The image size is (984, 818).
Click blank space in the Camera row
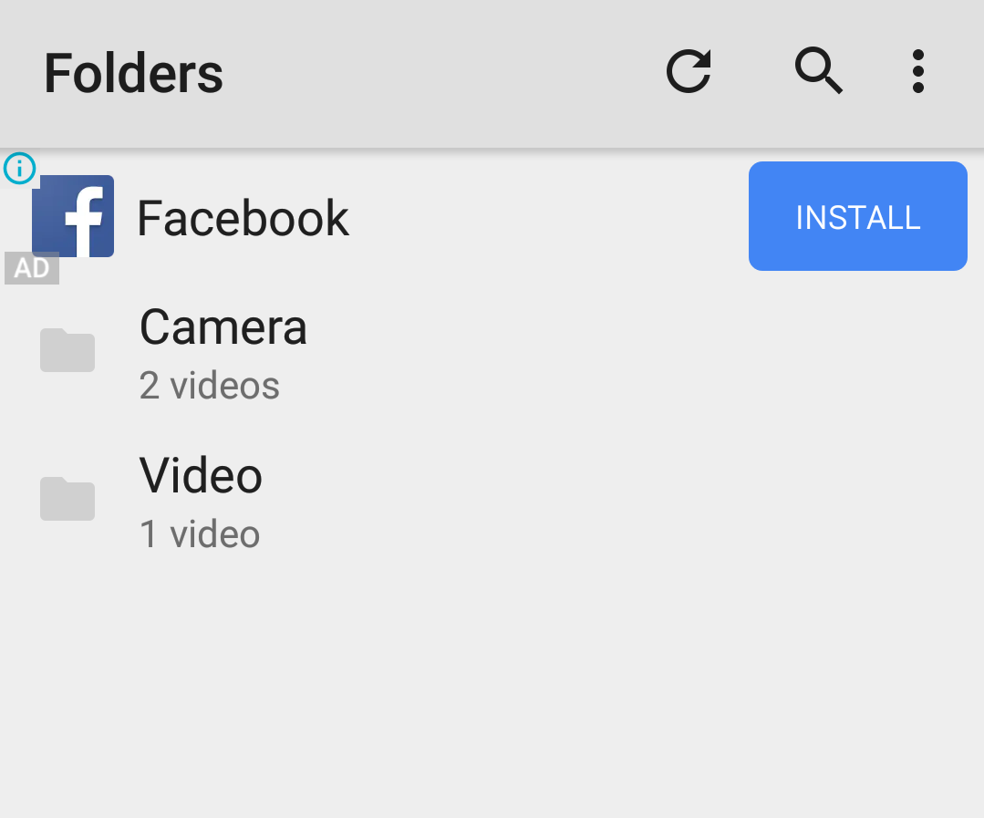pos(627,355)
